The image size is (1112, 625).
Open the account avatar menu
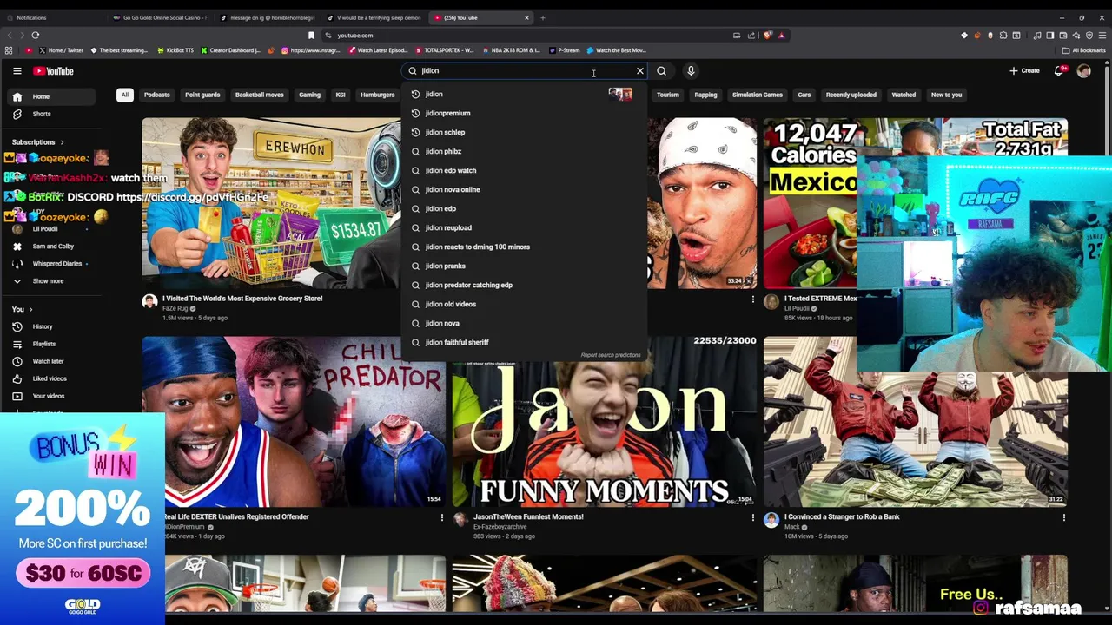(x=1084, y=71)
